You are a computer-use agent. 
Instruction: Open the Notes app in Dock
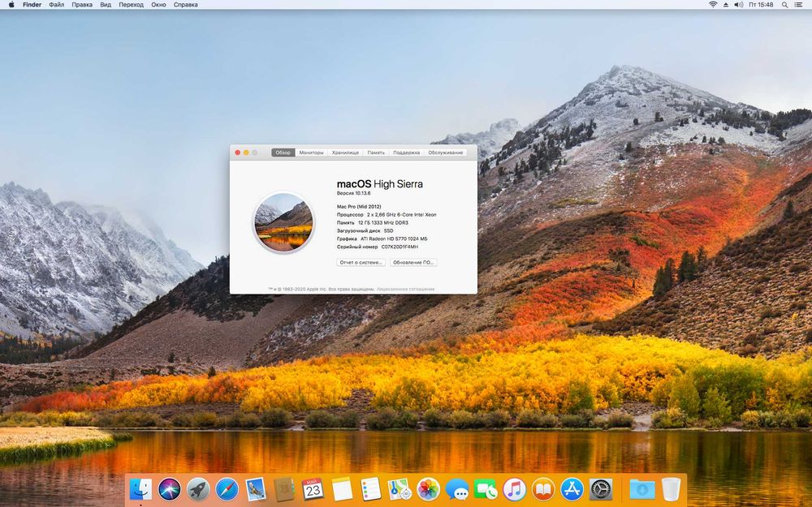coord(342,489)
